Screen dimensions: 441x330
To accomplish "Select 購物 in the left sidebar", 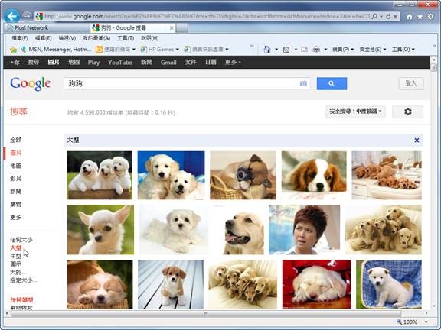I will pos(16,204).
